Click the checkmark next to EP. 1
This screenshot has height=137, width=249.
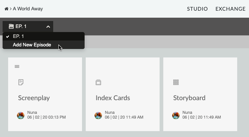(7, 36)
